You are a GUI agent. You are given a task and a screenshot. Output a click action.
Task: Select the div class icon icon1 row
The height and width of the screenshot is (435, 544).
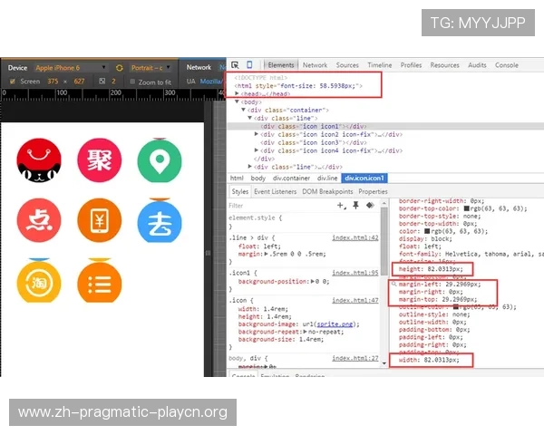click(x=385, y=126)
